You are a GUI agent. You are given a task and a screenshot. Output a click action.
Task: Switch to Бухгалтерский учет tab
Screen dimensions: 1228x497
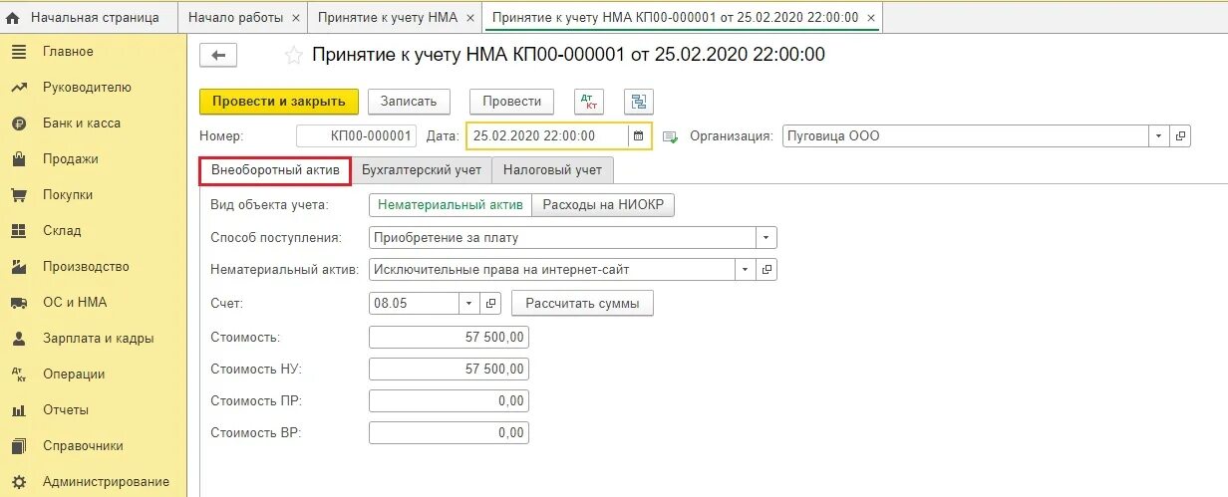point(422,170)
